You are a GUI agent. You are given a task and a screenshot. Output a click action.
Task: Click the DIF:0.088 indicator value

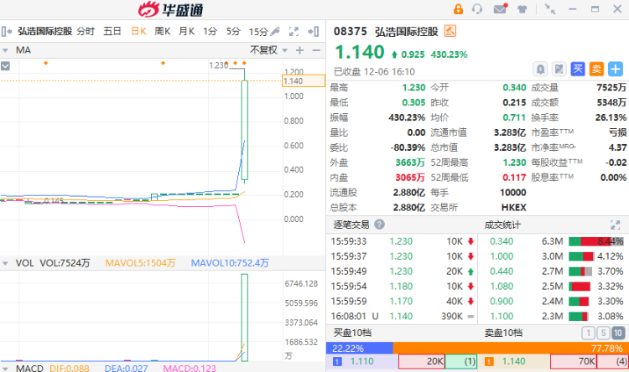coord(70,369)
